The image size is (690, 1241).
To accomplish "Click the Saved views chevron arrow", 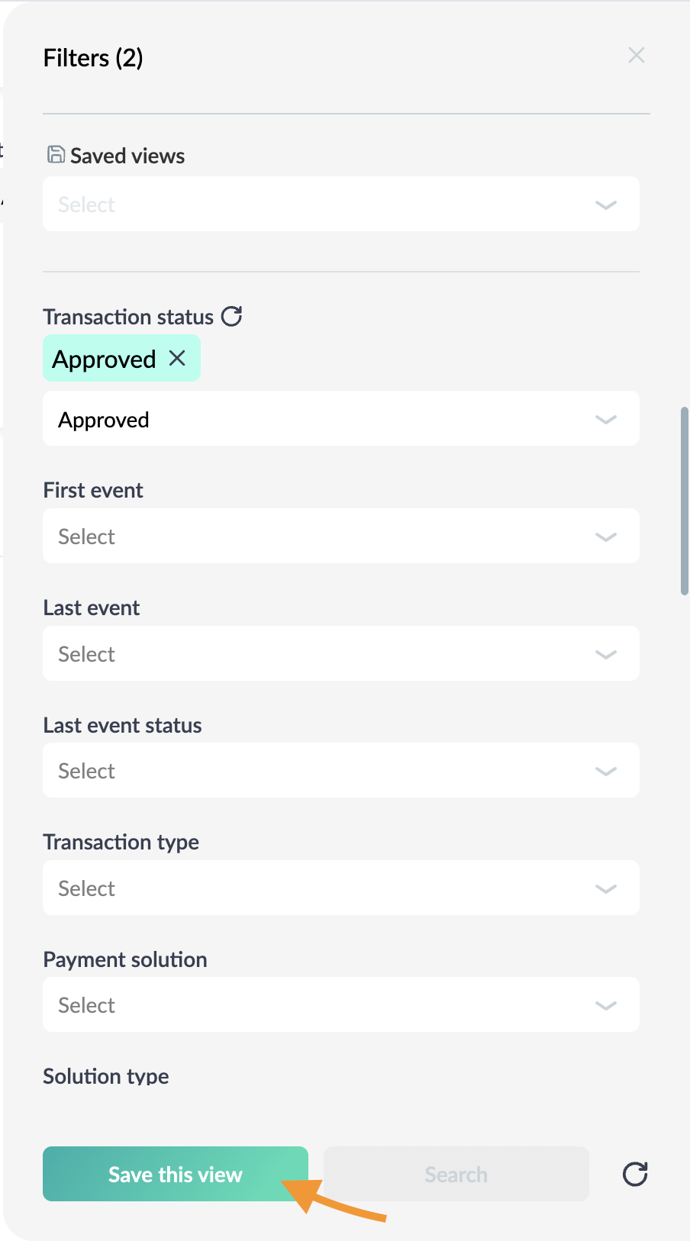I will coord(606,205).
